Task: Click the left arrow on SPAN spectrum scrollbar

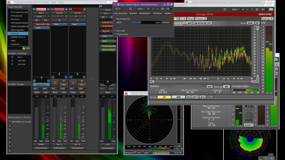Action: [x=151, y=82]
